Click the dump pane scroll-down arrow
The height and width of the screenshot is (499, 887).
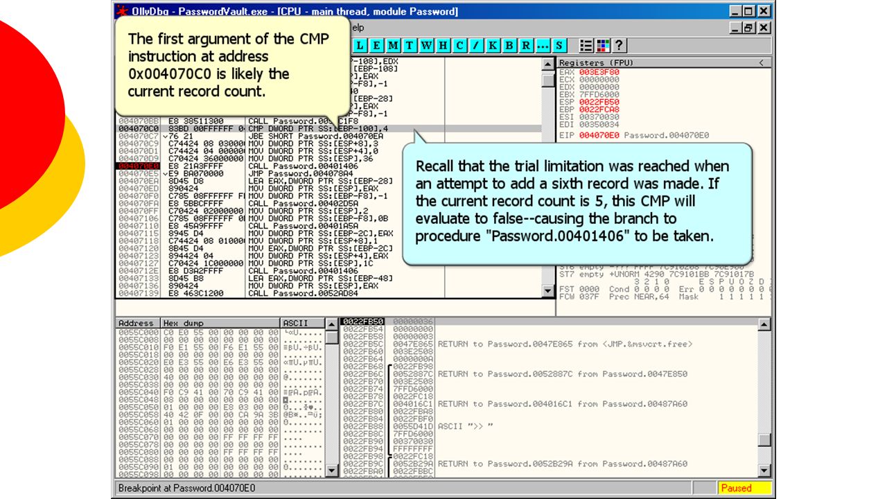click(332, 471)
